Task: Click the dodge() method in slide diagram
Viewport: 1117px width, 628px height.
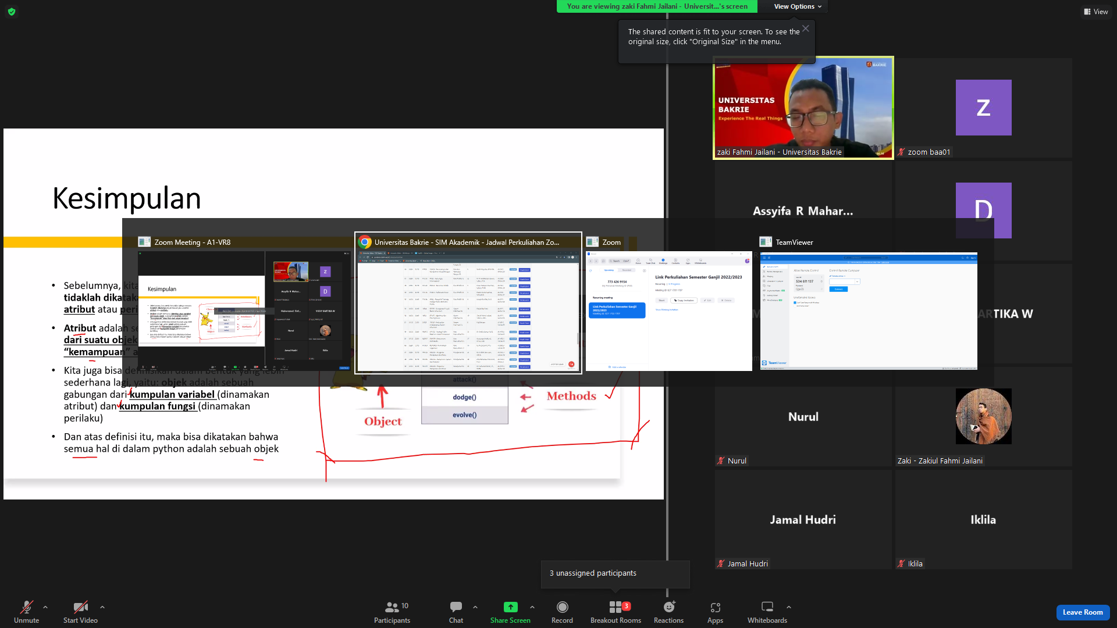Action: (464, 397)
